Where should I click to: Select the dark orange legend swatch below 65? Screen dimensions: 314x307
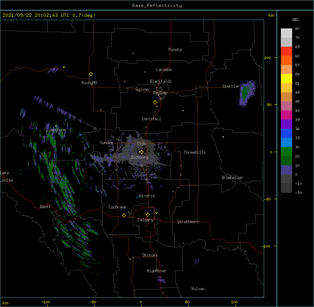click(286, 60)
